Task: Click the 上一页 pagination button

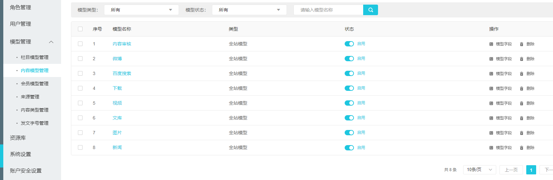Action: (511, 170)
